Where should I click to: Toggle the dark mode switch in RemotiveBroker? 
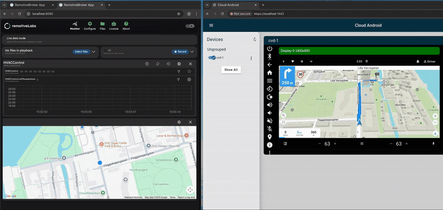190,26
